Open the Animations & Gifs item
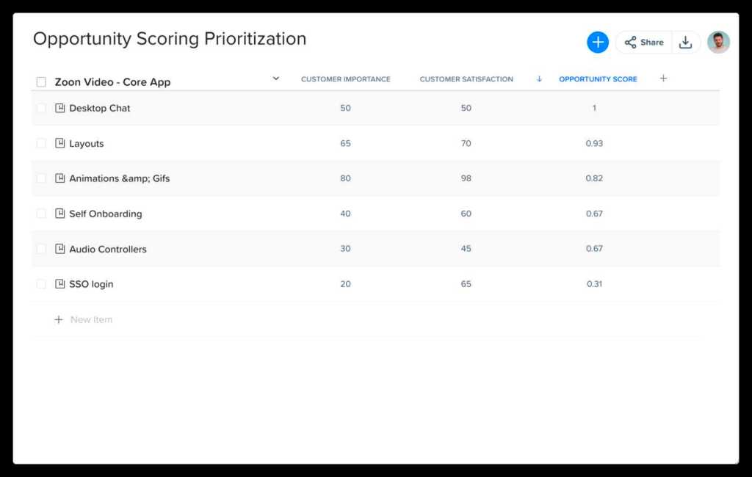Image resolution: width=752 pixels, height=477 pixels. pyautogui.click(x=120, y=178)
